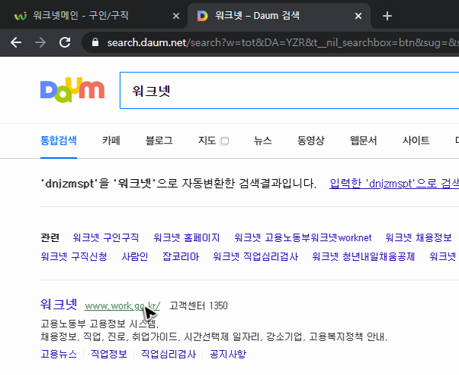459x375 pixels.
Task: Open the 공지사항 sublink
Action: click(228, 354)
